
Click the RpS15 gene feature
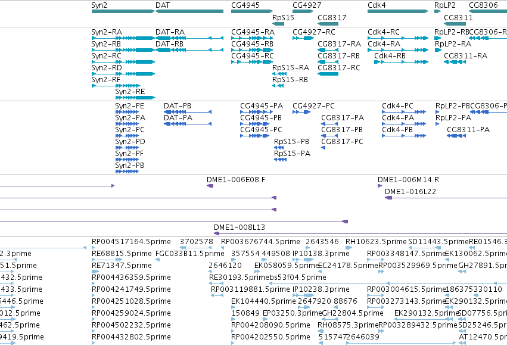point(278,24)
